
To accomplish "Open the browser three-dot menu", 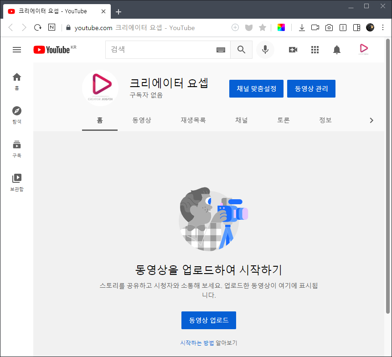I will 383,27.
